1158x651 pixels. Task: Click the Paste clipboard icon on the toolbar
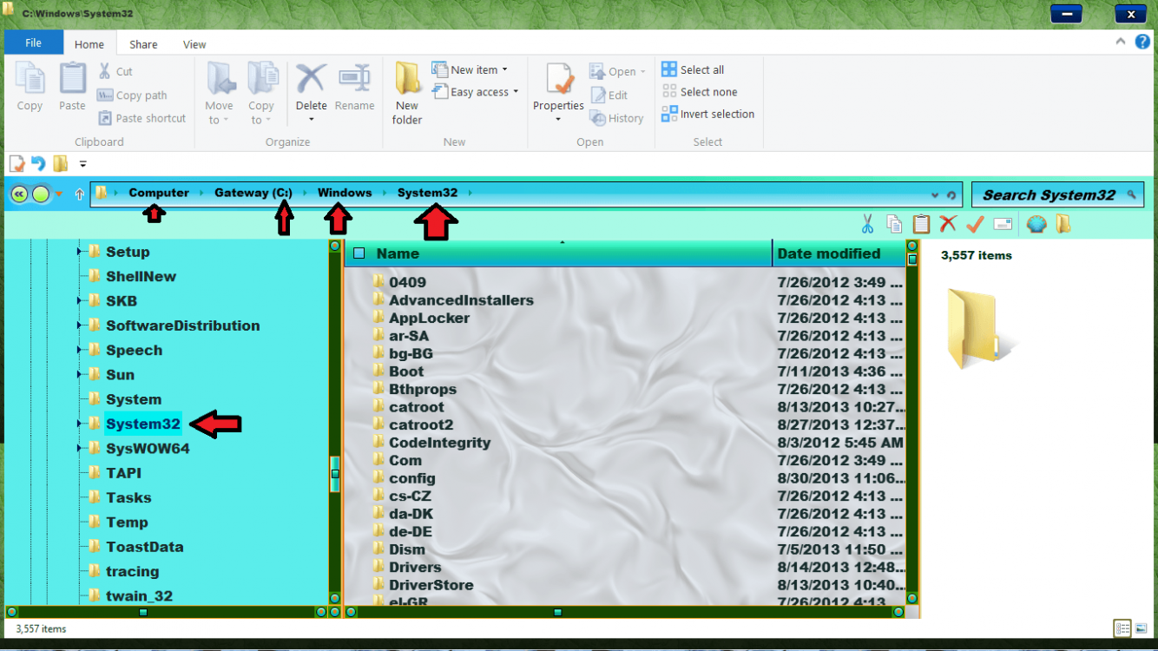point(921,224)
